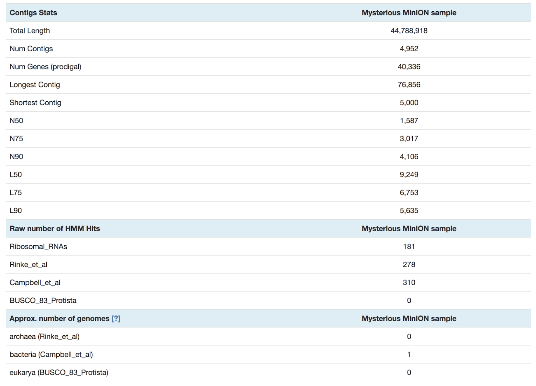Click the L90 value 5,635
Screen dimensions: 536x386
coord(409,211)
